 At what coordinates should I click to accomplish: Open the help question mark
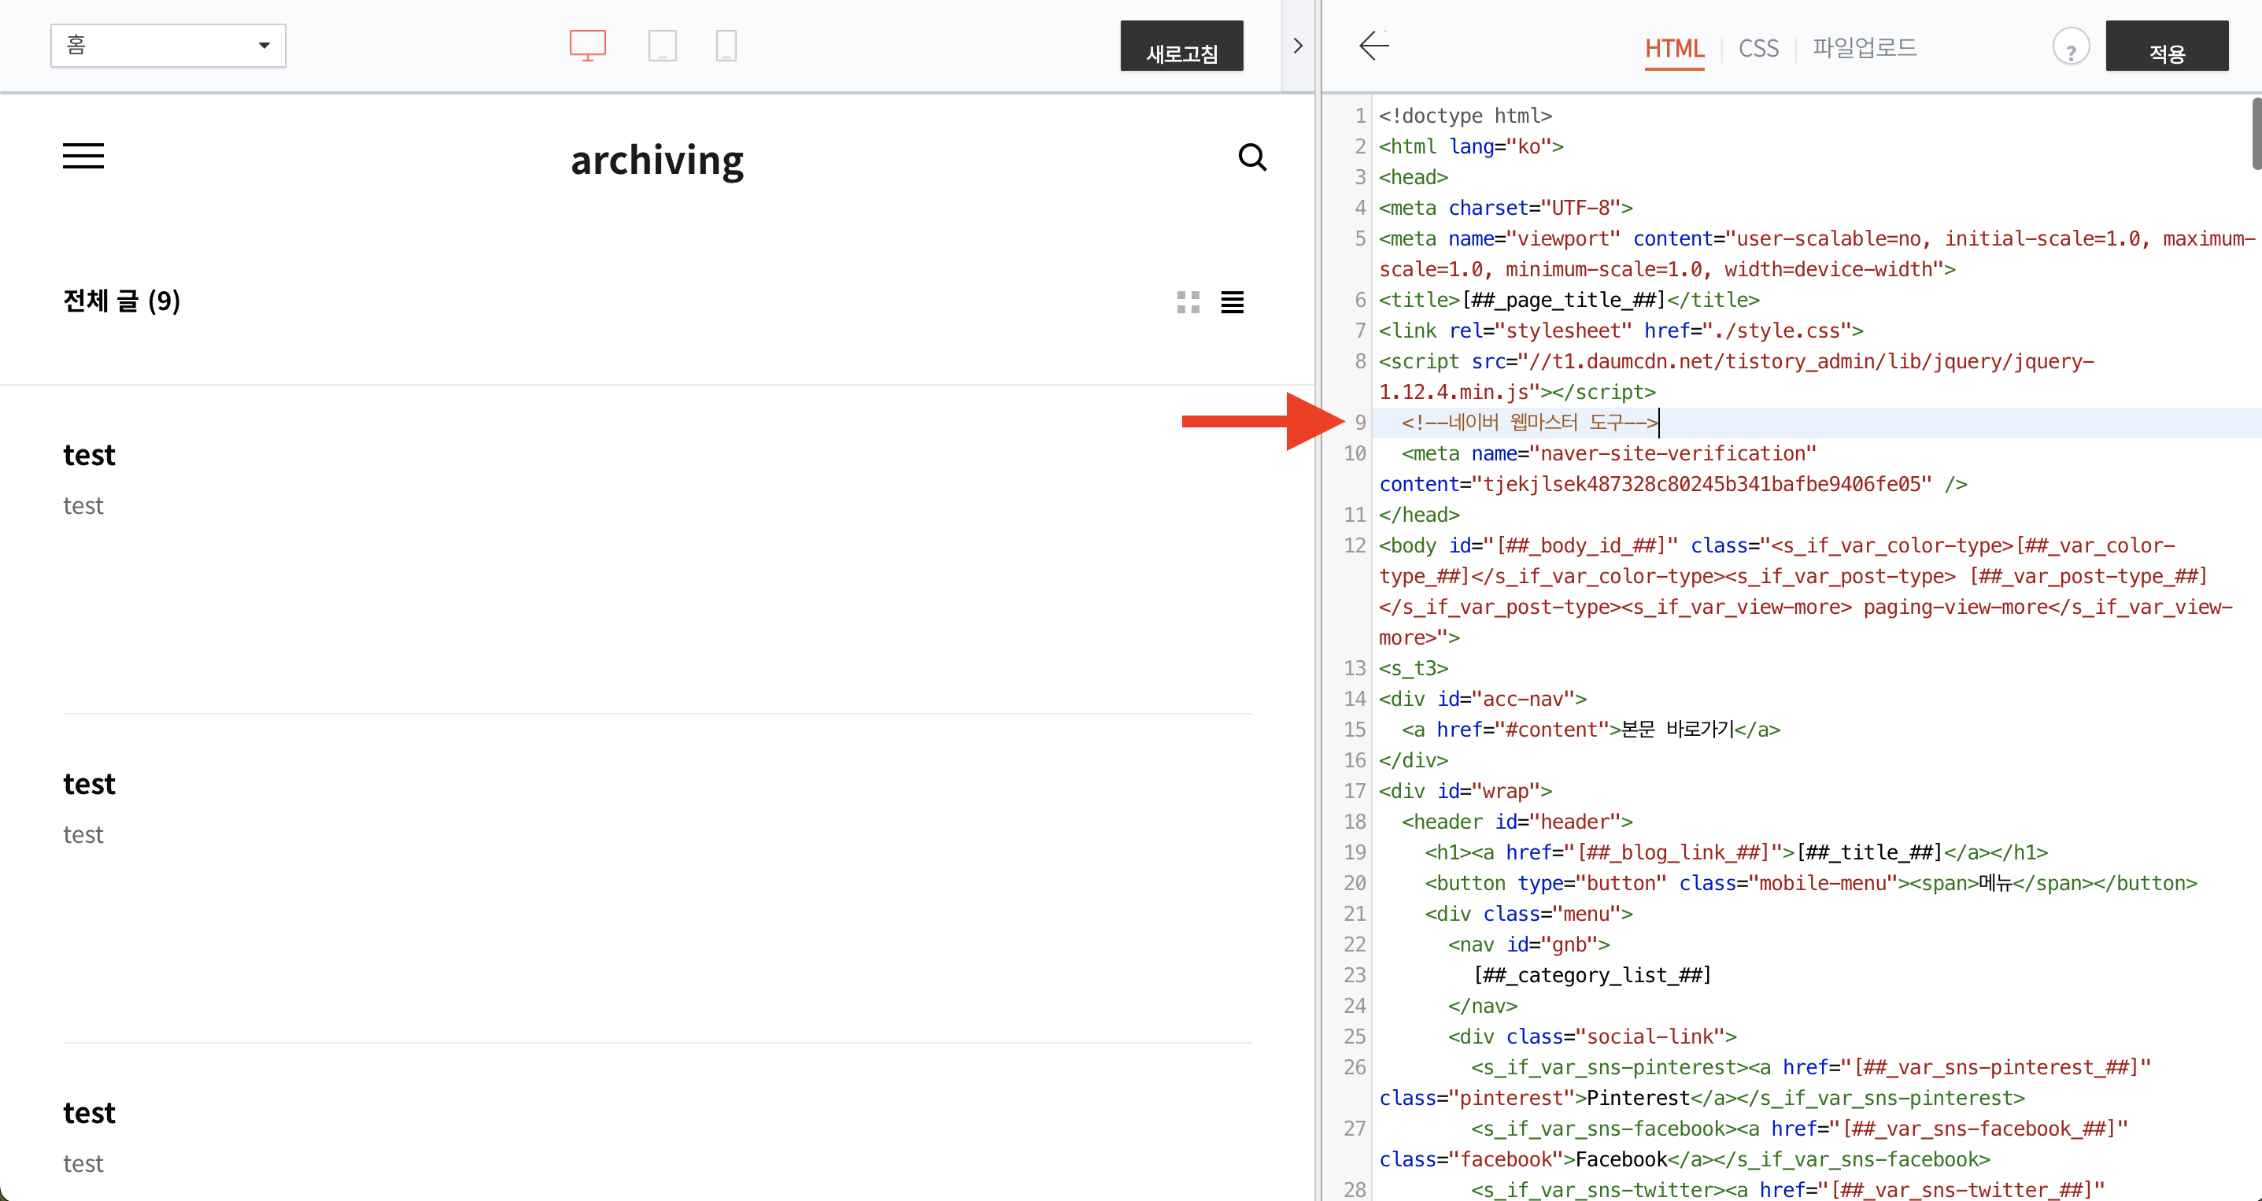point(2071,47)
